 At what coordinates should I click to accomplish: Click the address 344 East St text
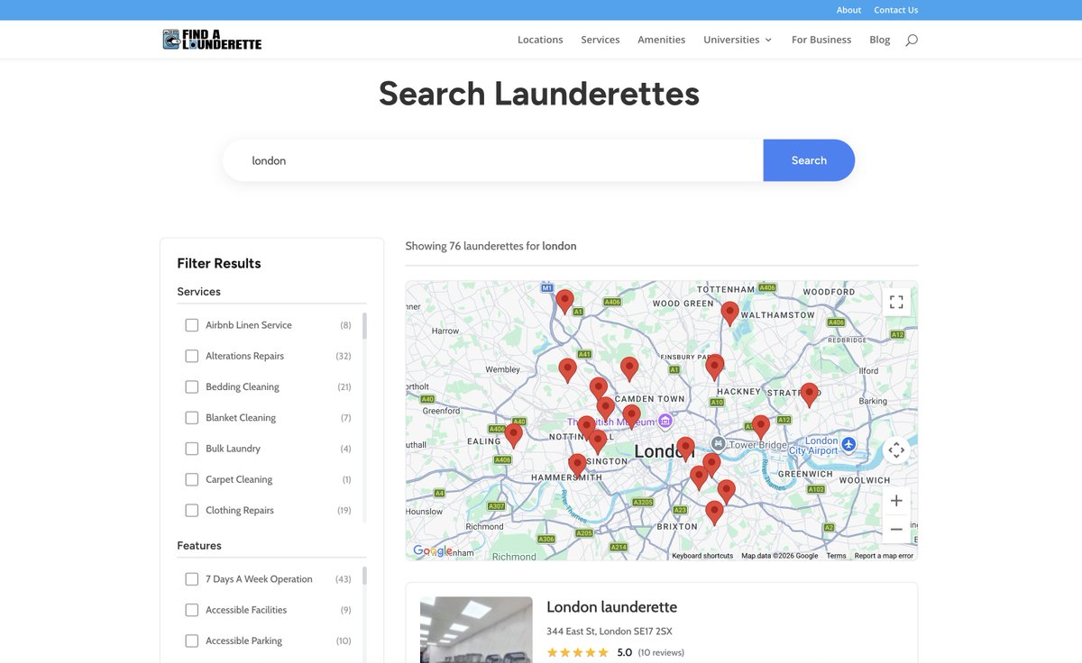point(610,631)
